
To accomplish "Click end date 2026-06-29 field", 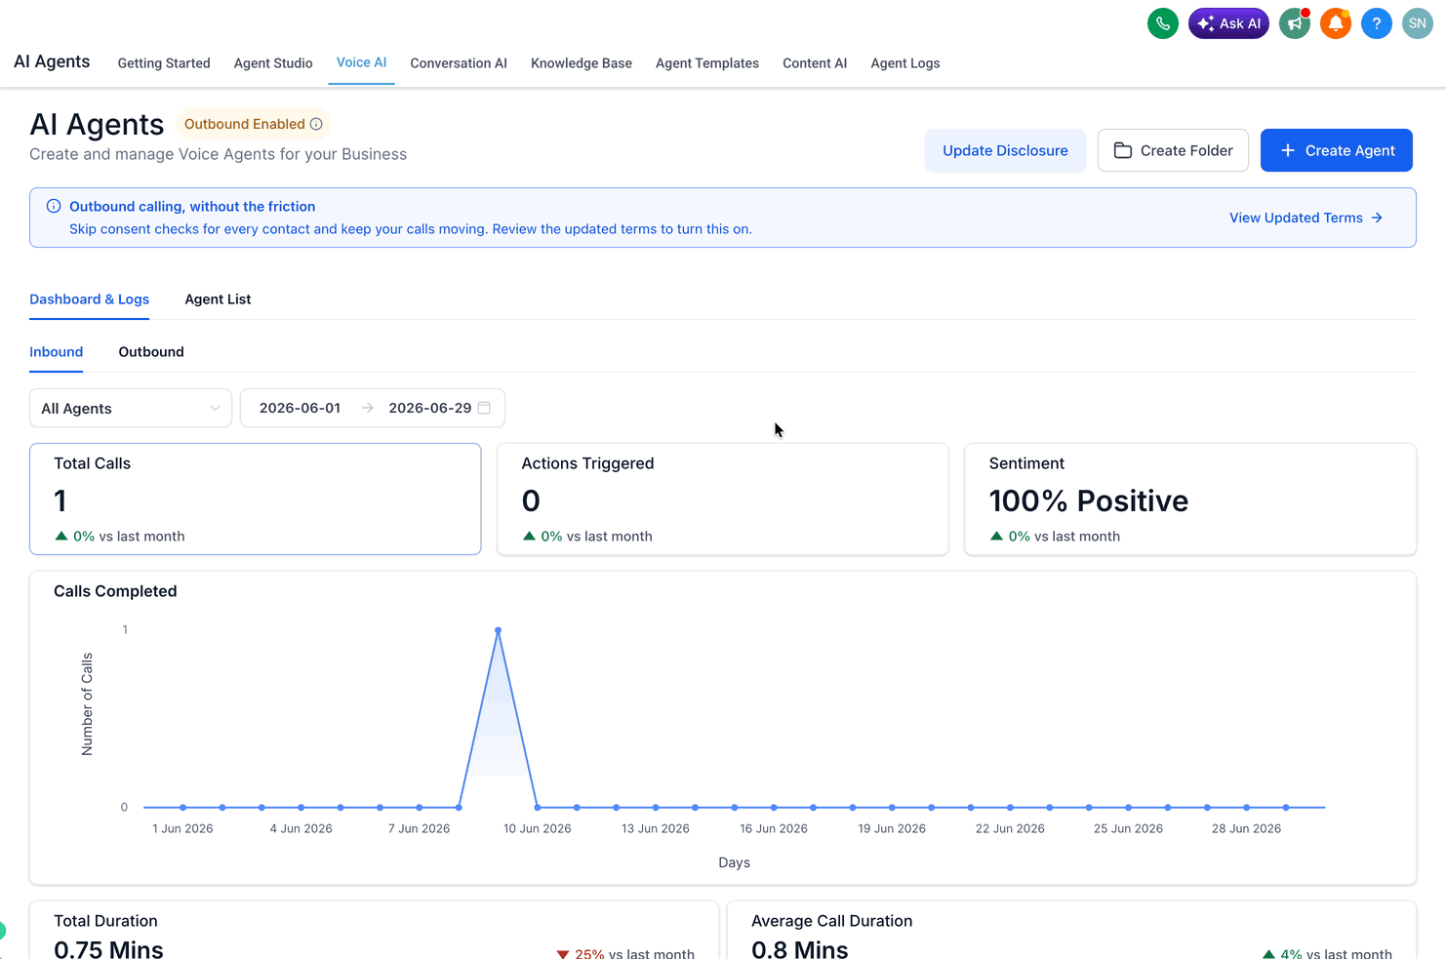I will pos(430,408).
